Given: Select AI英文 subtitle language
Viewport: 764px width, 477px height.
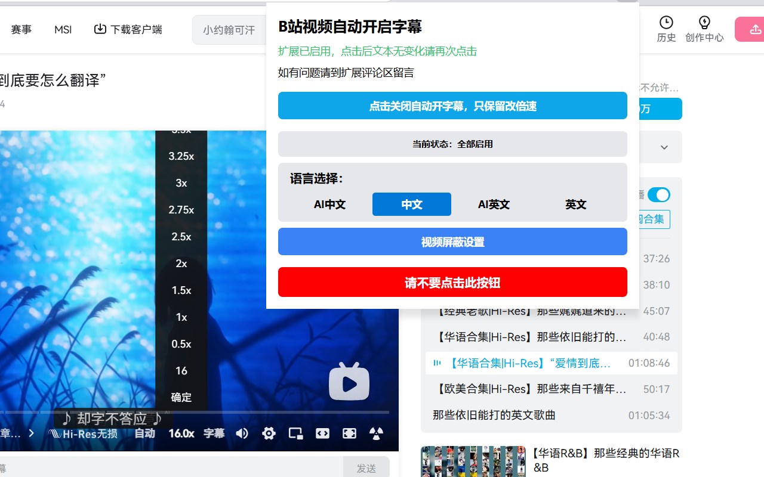Looking at the screenshot, I should click(x=494, y=205).
